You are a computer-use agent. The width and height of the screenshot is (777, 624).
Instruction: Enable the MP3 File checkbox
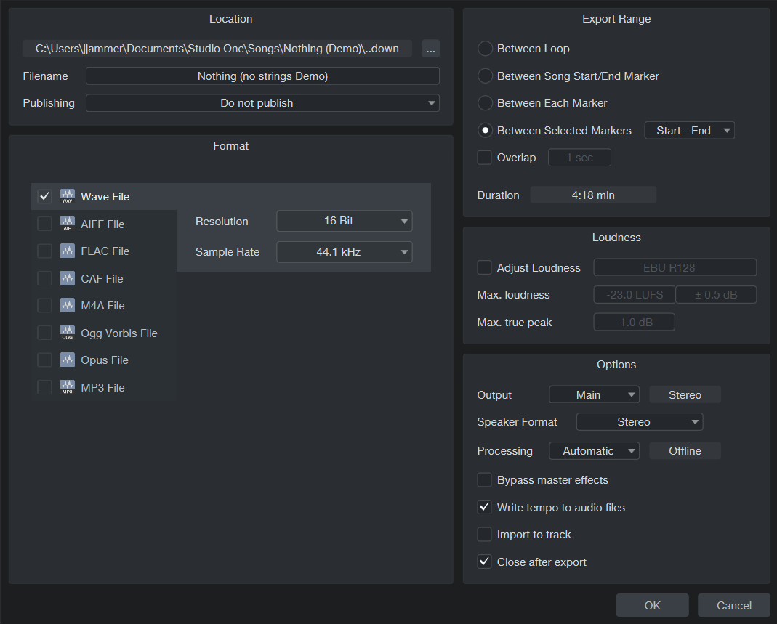pos(44,387)
